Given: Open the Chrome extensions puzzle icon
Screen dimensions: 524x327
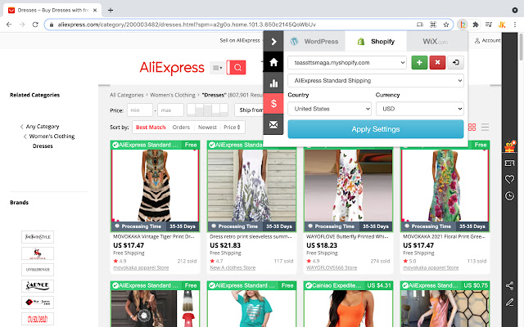Looking at the screenshot, I should coord(475,25).
